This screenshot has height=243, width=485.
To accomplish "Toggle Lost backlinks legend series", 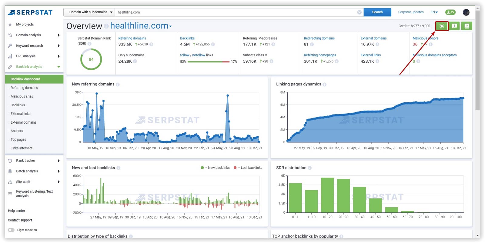I will click(x=248, y=168).
